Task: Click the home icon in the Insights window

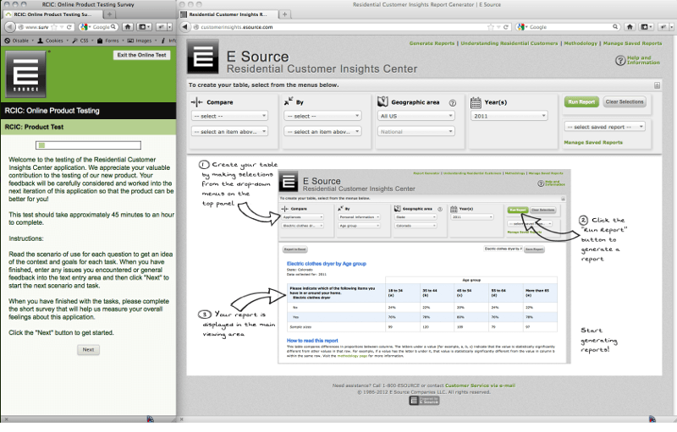Action: click(630, 27)
